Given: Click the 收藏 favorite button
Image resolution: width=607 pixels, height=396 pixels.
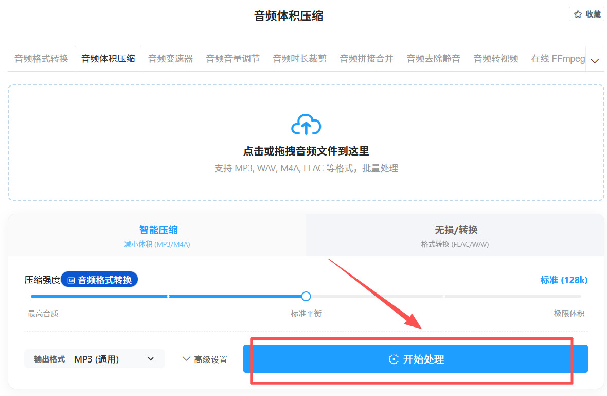Looking at the screenshot, I should coord(586,14).
